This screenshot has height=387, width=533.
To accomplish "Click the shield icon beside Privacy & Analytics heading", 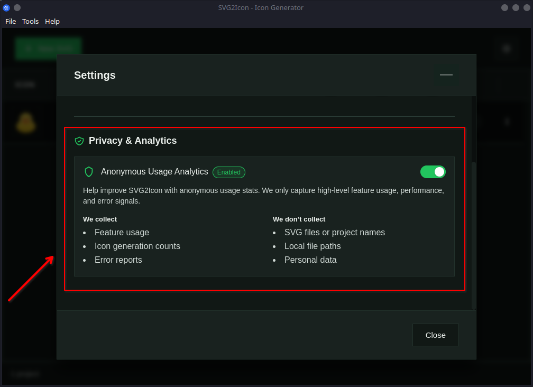I will [x=79, y=141].
